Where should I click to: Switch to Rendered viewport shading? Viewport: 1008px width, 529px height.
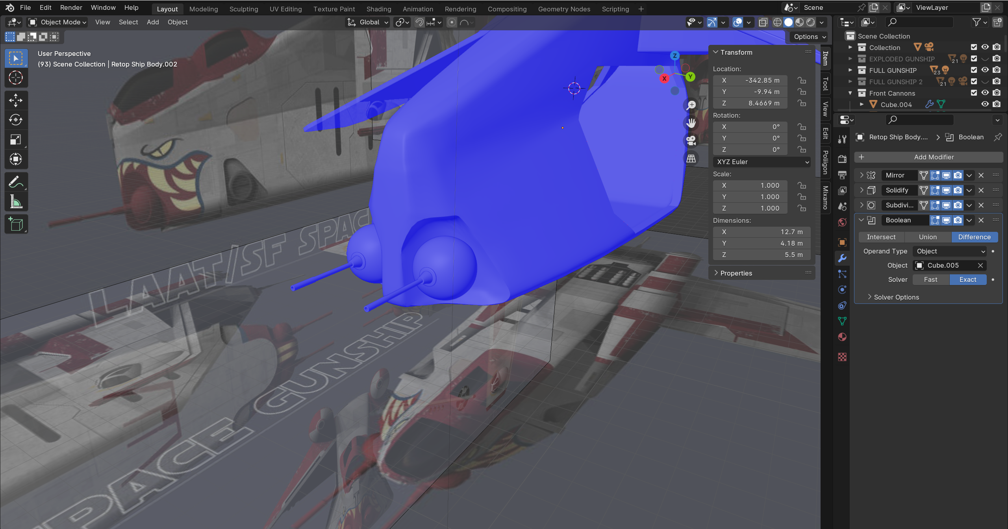811,22
